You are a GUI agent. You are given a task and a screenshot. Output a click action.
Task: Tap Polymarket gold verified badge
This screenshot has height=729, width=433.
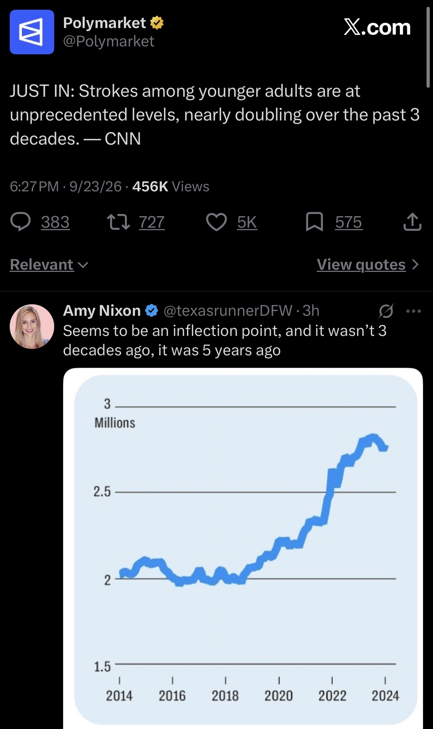157,23
